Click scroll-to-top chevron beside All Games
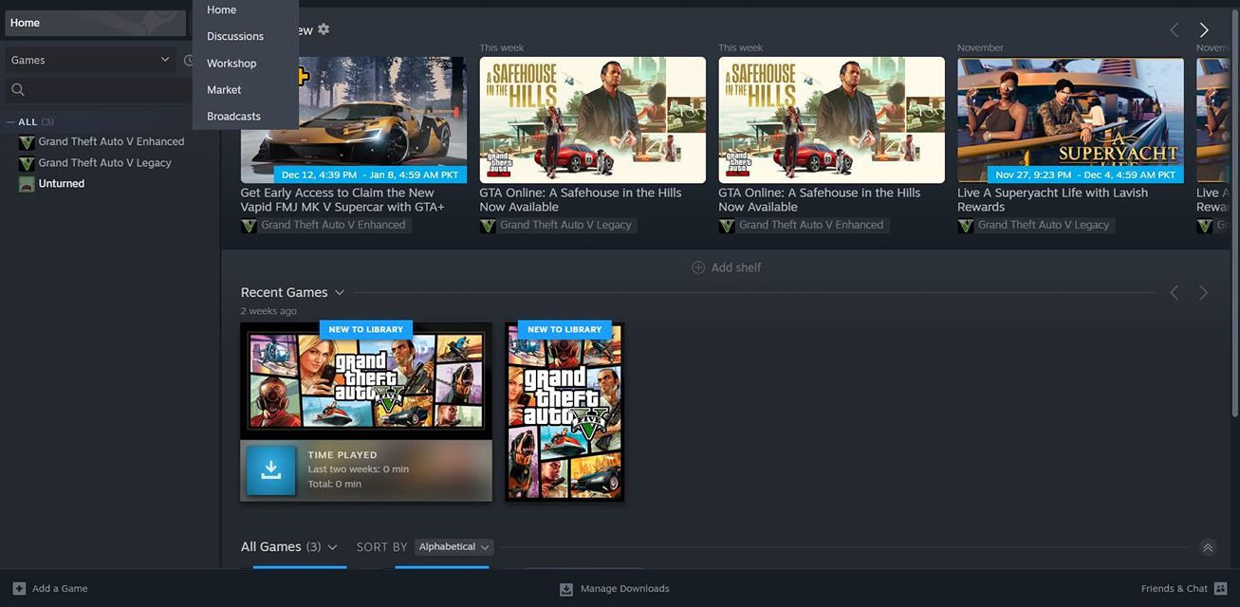Viewport: 1240px width, 607px height. 1207,547
